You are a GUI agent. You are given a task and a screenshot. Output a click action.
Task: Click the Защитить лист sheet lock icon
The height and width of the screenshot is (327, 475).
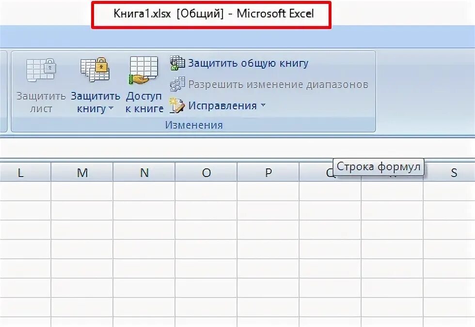tap(41, 70)
